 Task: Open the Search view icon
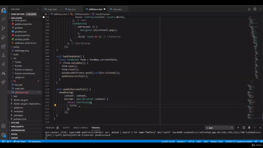pos(3,19)
